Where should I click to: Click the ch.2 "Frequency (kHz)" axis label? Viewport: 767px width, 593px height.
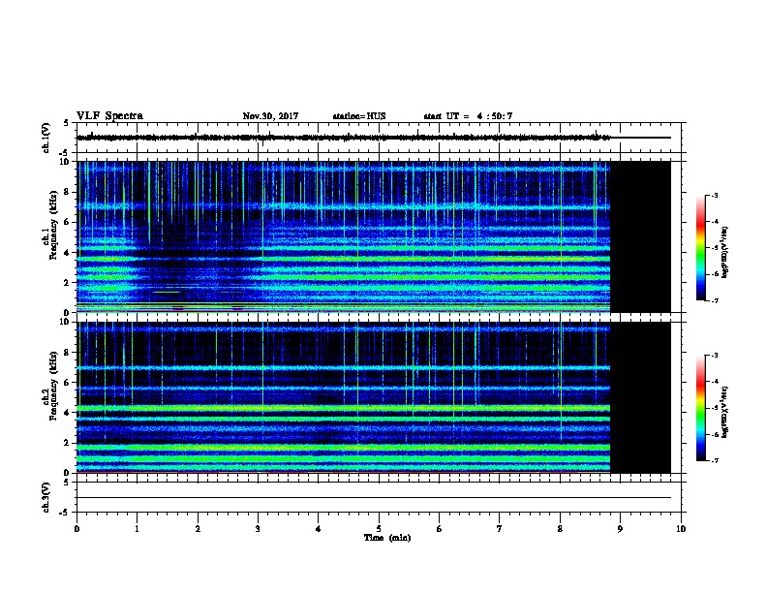tap(53, 386)
